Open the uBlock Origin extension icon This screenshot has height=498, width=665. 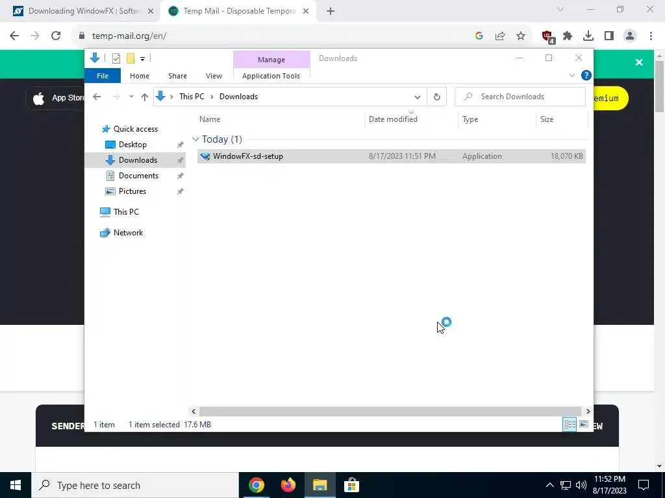point(547,37)
